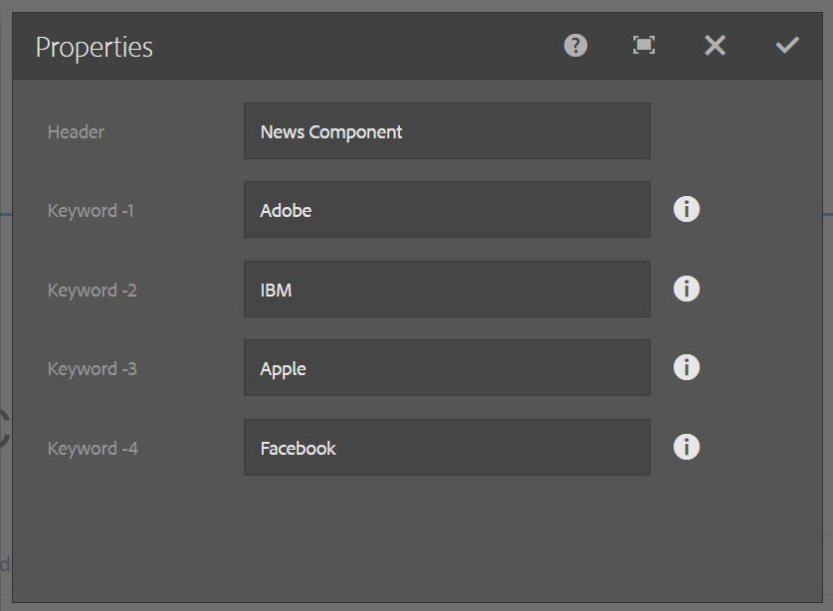
Task: Click the Keyword -1 label text
Action: (93, 211)
